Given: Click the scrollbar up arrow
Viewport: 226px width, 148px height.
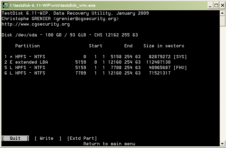Looking at the screenshot, I should click(222, 13).
